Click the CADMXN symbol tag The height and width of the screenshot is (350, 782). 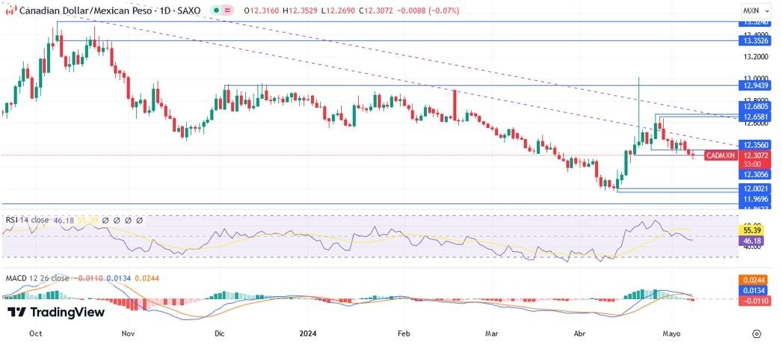[721, 156]
